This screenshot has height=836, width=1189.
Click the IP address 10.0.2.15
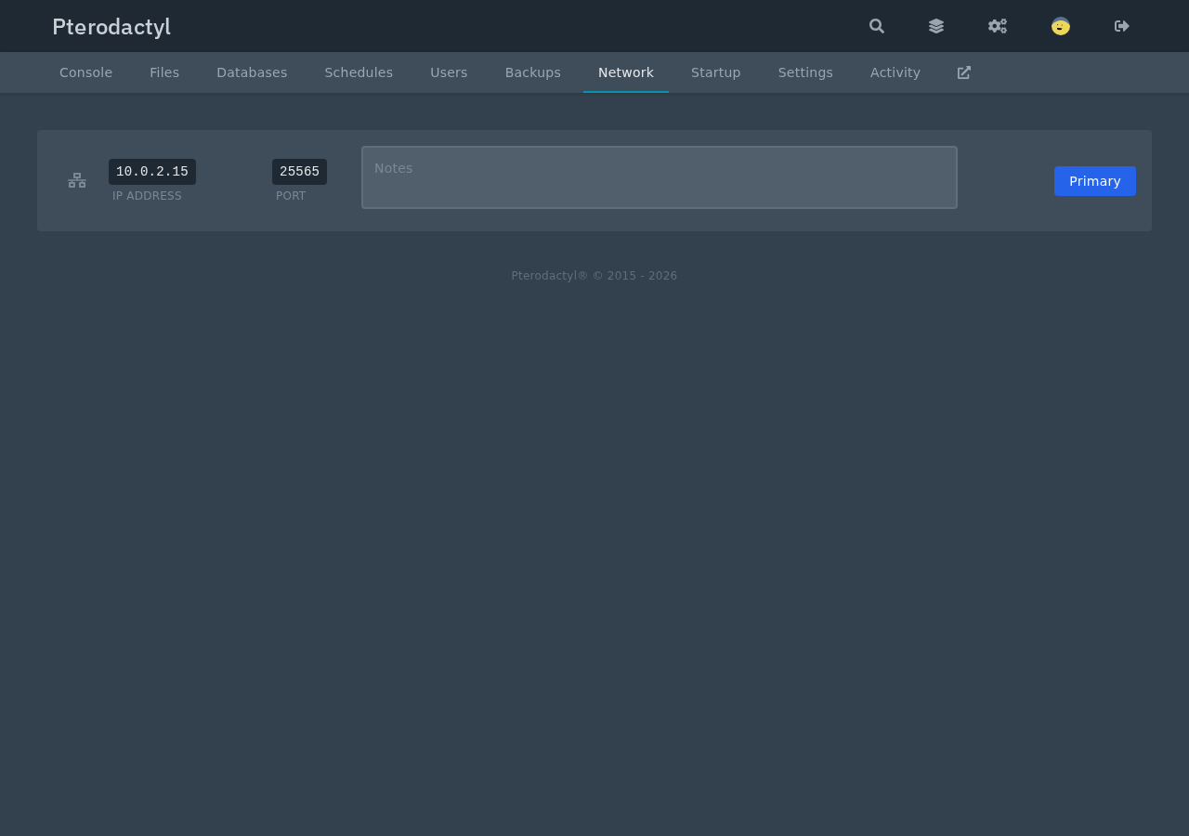coord(152,172)
